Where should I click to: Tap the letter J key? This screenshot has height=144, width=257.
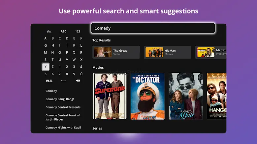tap(67, 45)
